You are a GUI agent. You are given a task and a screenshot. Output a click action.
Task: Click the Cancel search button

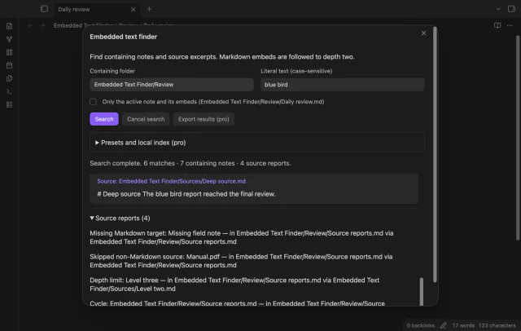coord(146,119)
